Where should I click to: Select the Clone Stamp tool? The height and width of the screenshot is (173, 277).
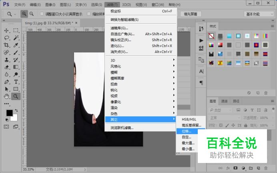6,60
